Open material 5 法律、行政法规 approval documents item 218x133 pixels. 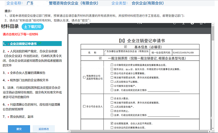point(32,92)
